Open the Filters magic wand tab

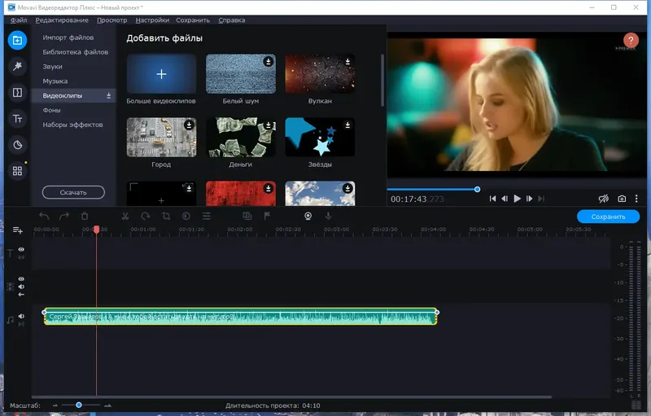pos(17,66)
